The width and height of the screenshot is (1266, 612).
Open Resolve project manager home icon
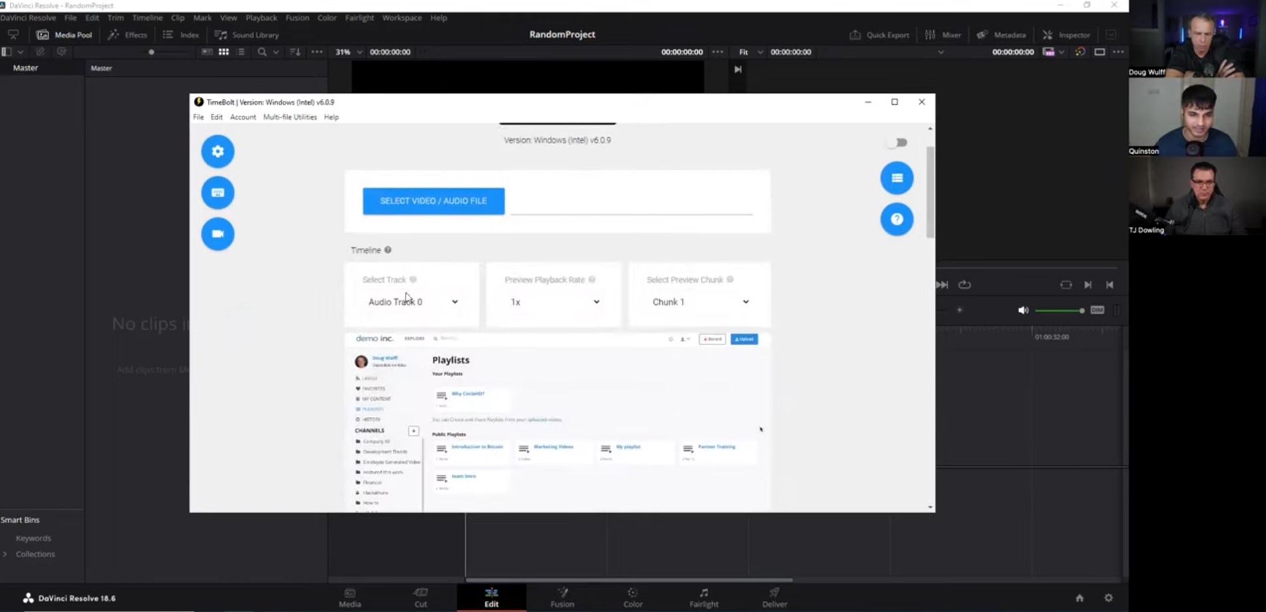click(1079, 598)
